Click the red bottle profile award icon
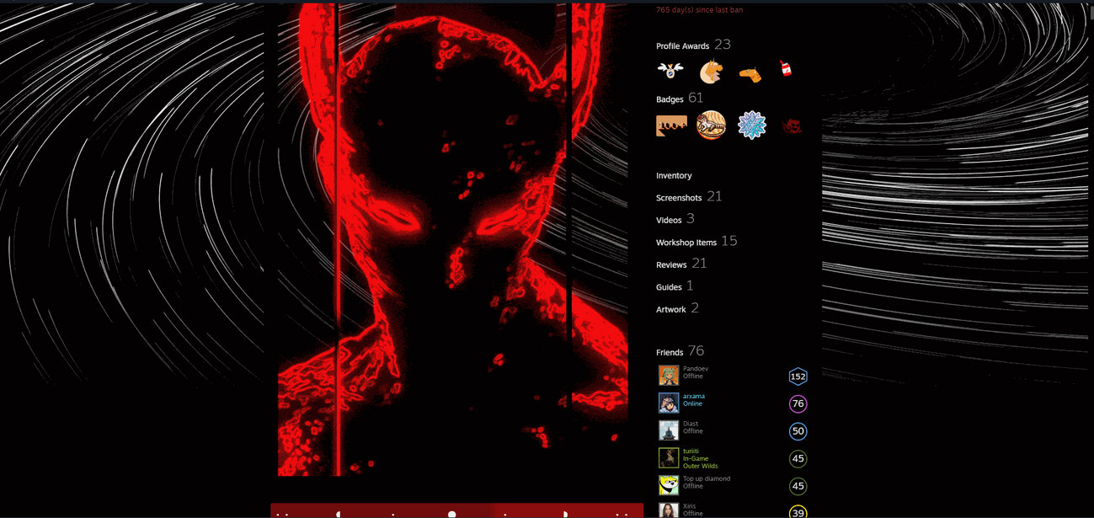Viewport: 1094px width, 518px height. point(786,70)
